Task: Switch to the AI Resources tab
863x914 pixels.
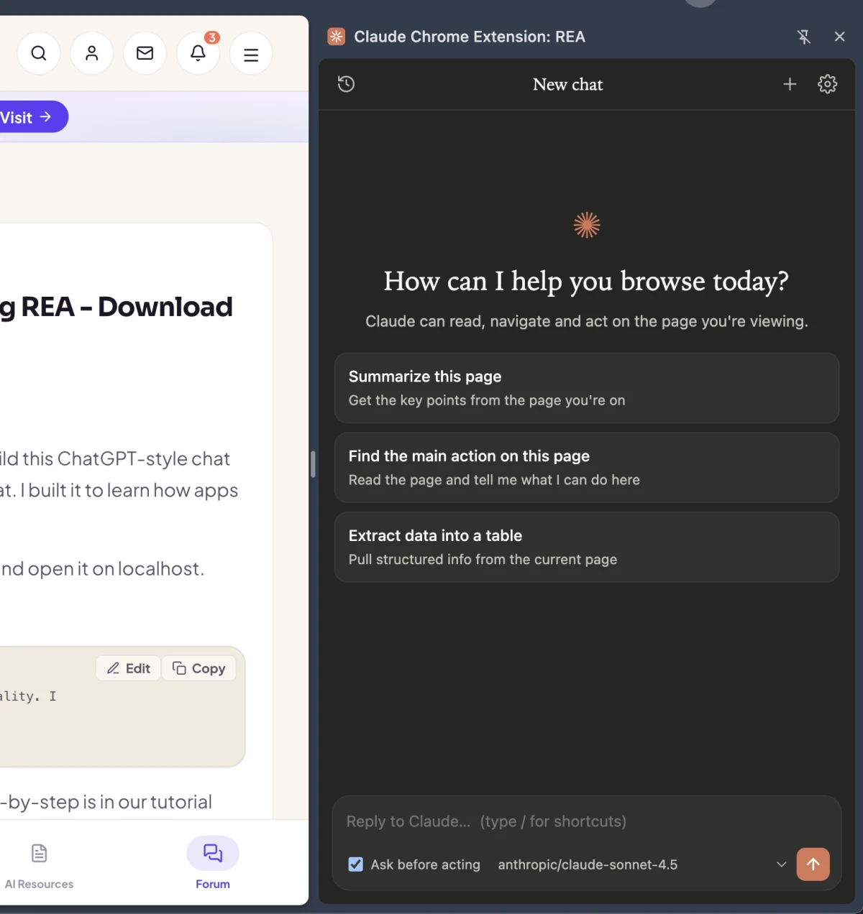Action: tap(40, 865)
